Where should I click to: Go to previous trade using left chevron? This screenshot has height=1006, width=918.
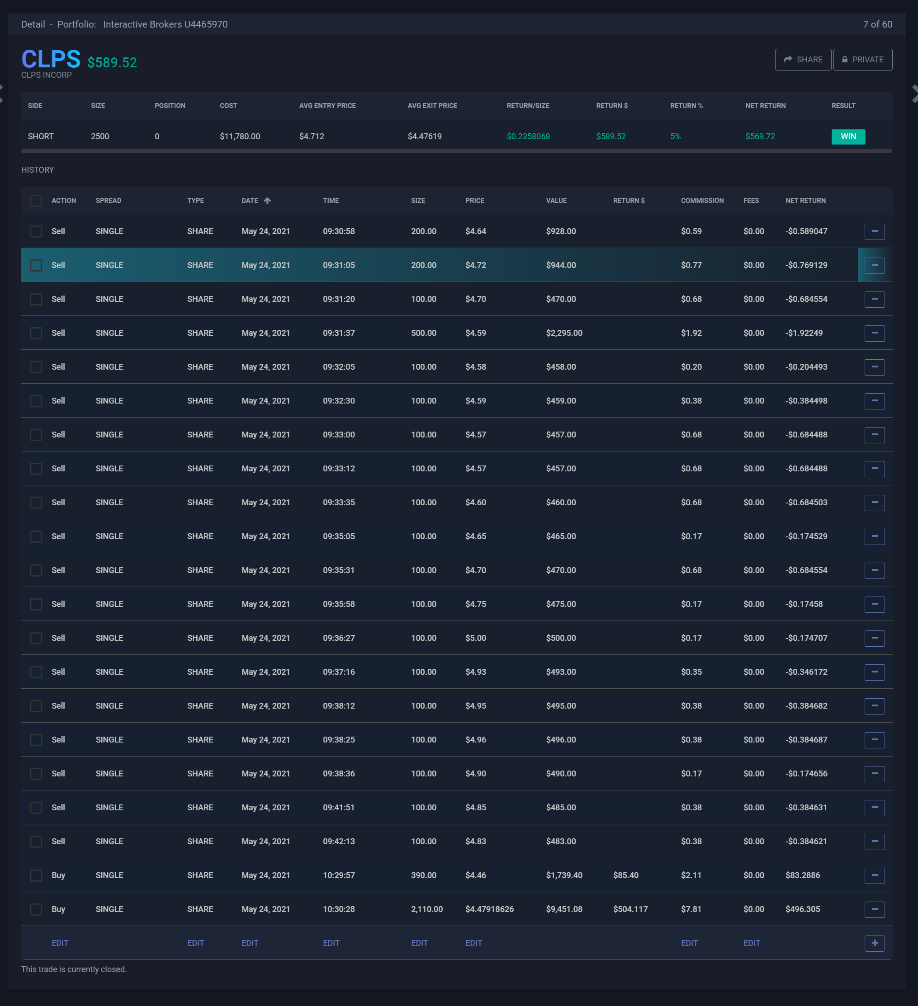pos(1,94)
